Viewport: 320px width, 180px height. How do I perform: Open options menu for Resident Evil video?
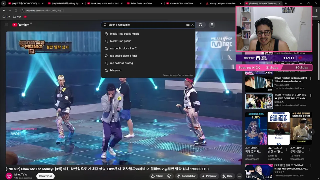pos(311,78)
